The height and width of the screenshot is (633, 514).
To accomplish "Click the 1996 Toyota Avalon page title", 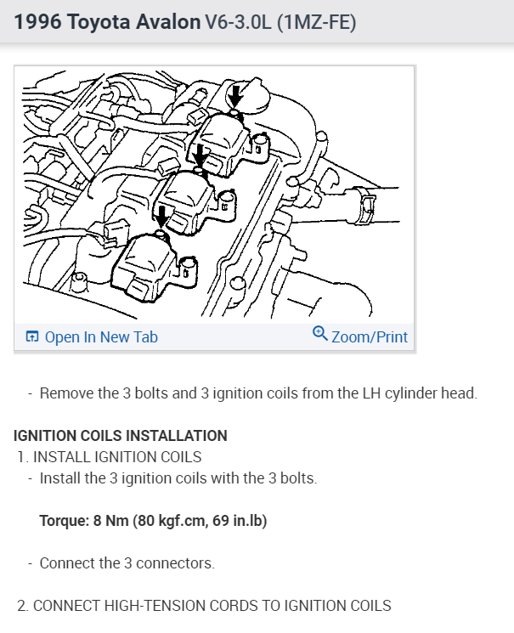I will (107, 21).
